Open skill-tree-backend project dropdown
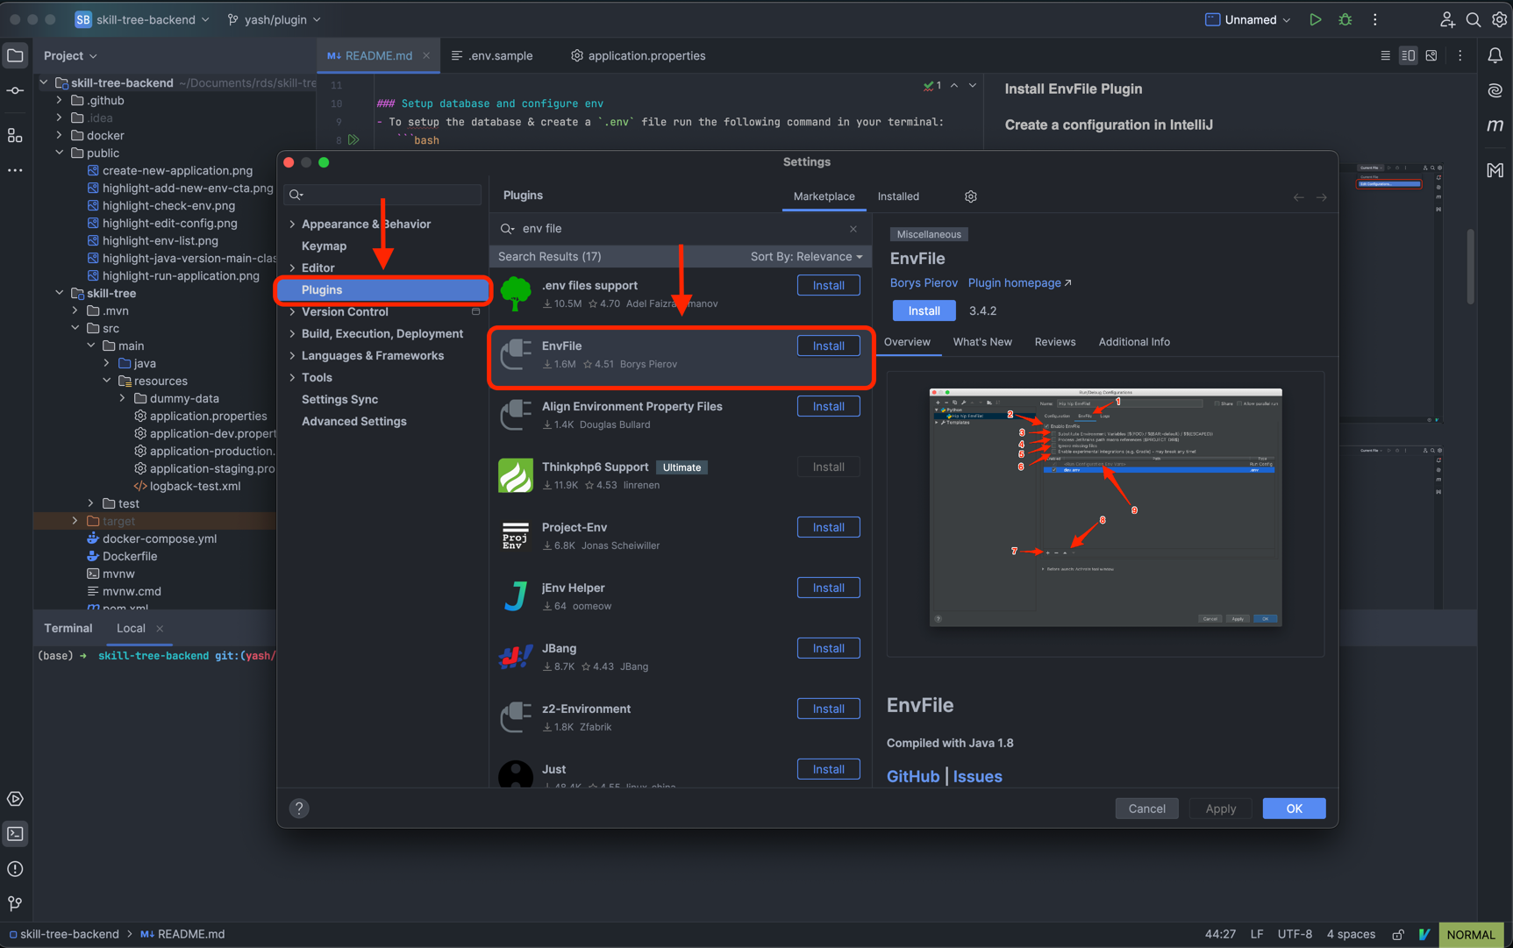The width and height of the screenshot is (1513, 948). pos(143,19)
